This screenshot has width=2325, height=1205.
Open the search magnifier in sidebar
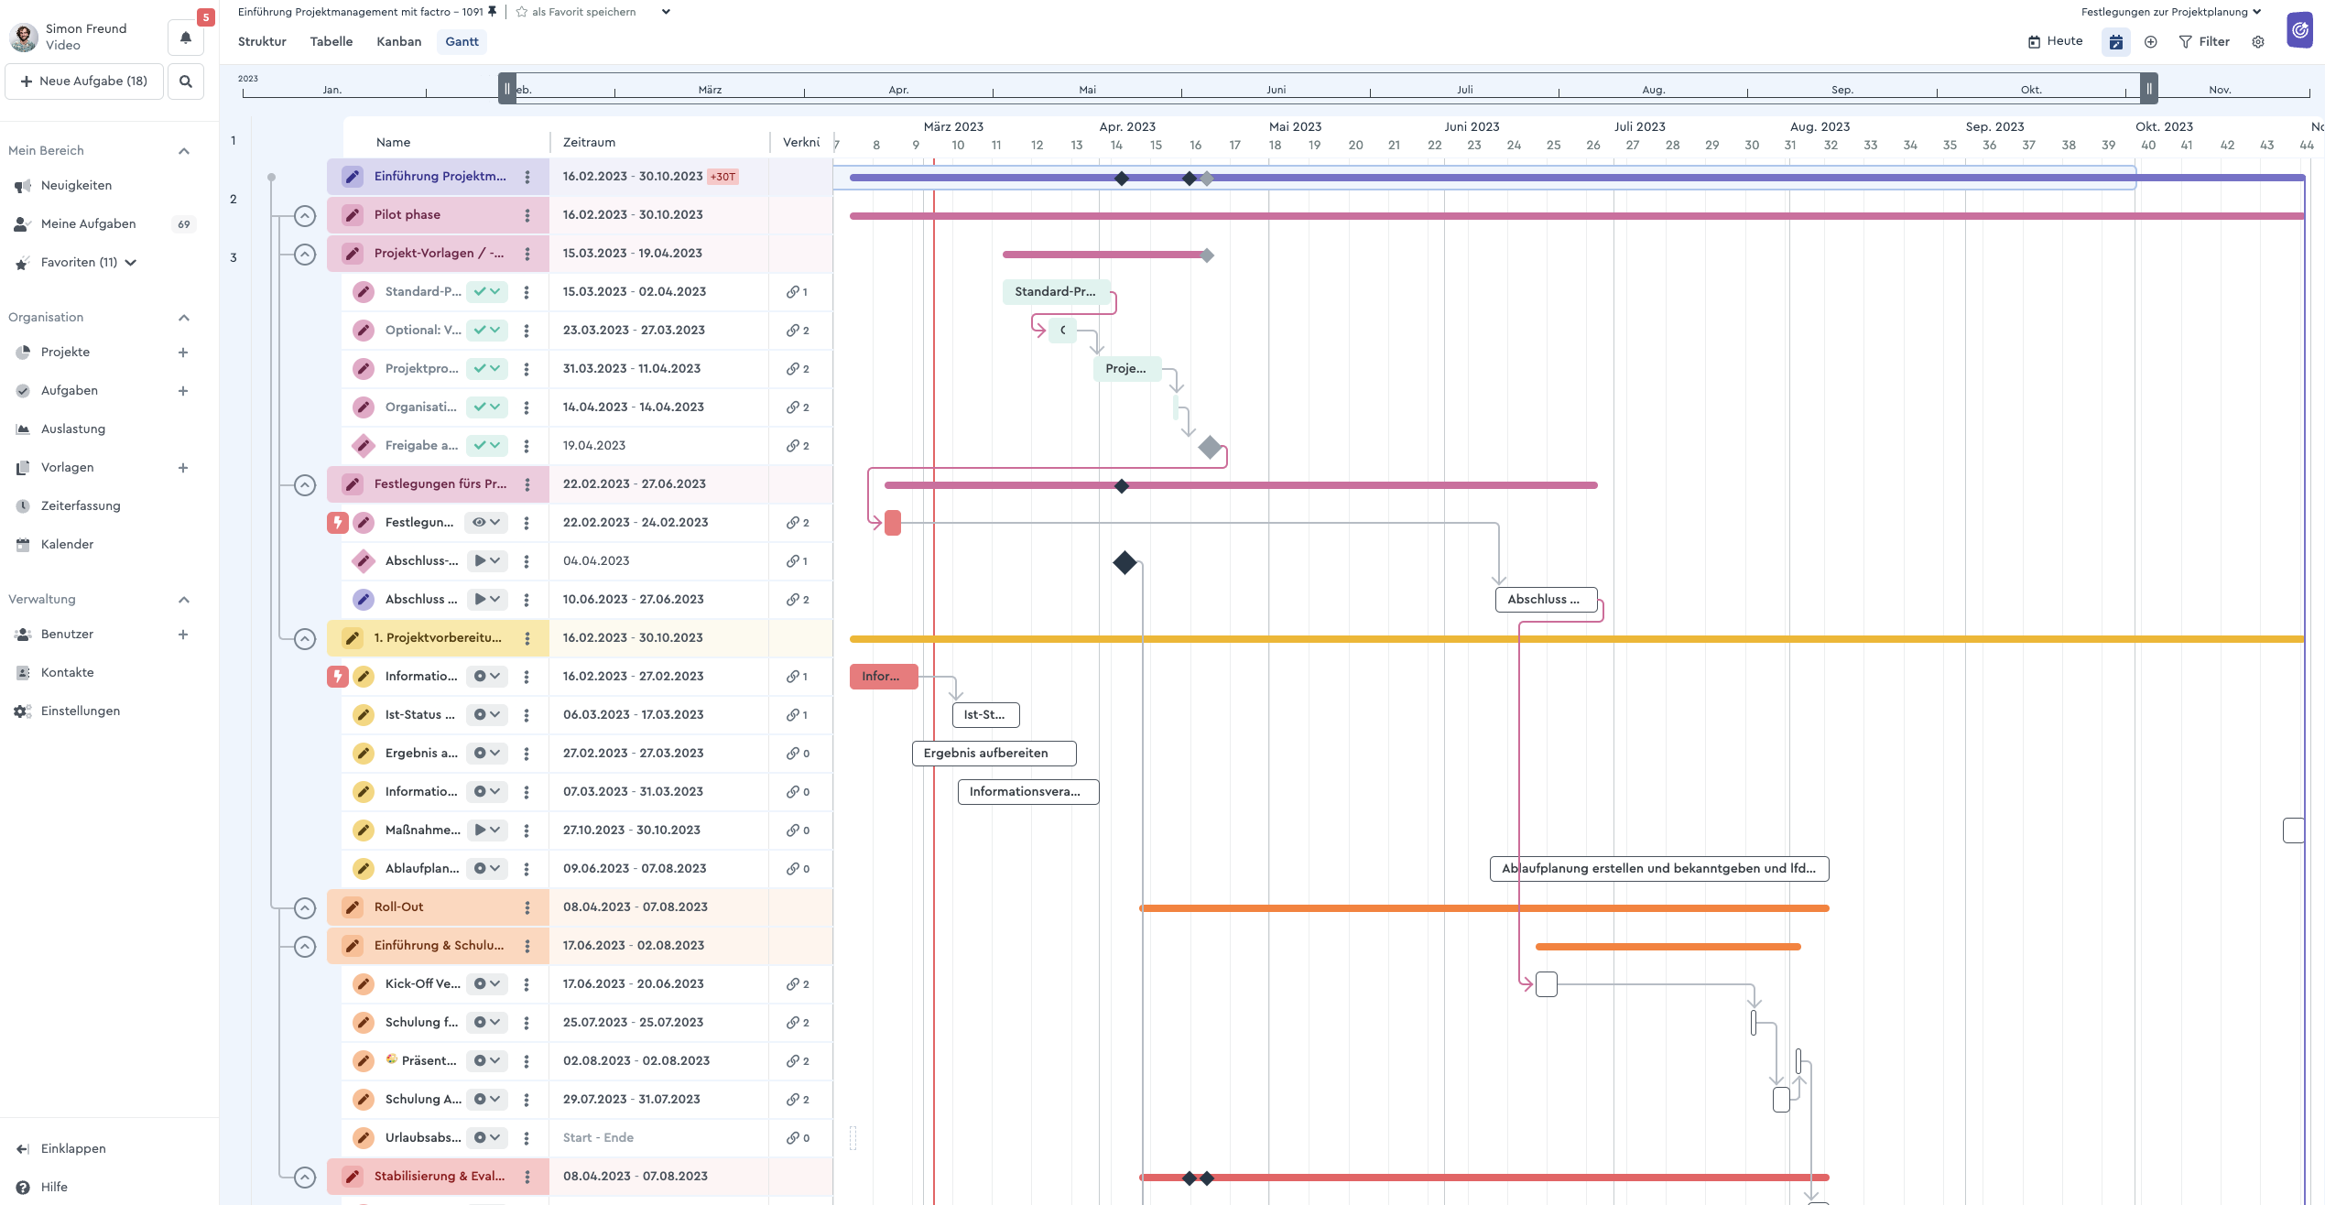point(186,81)
